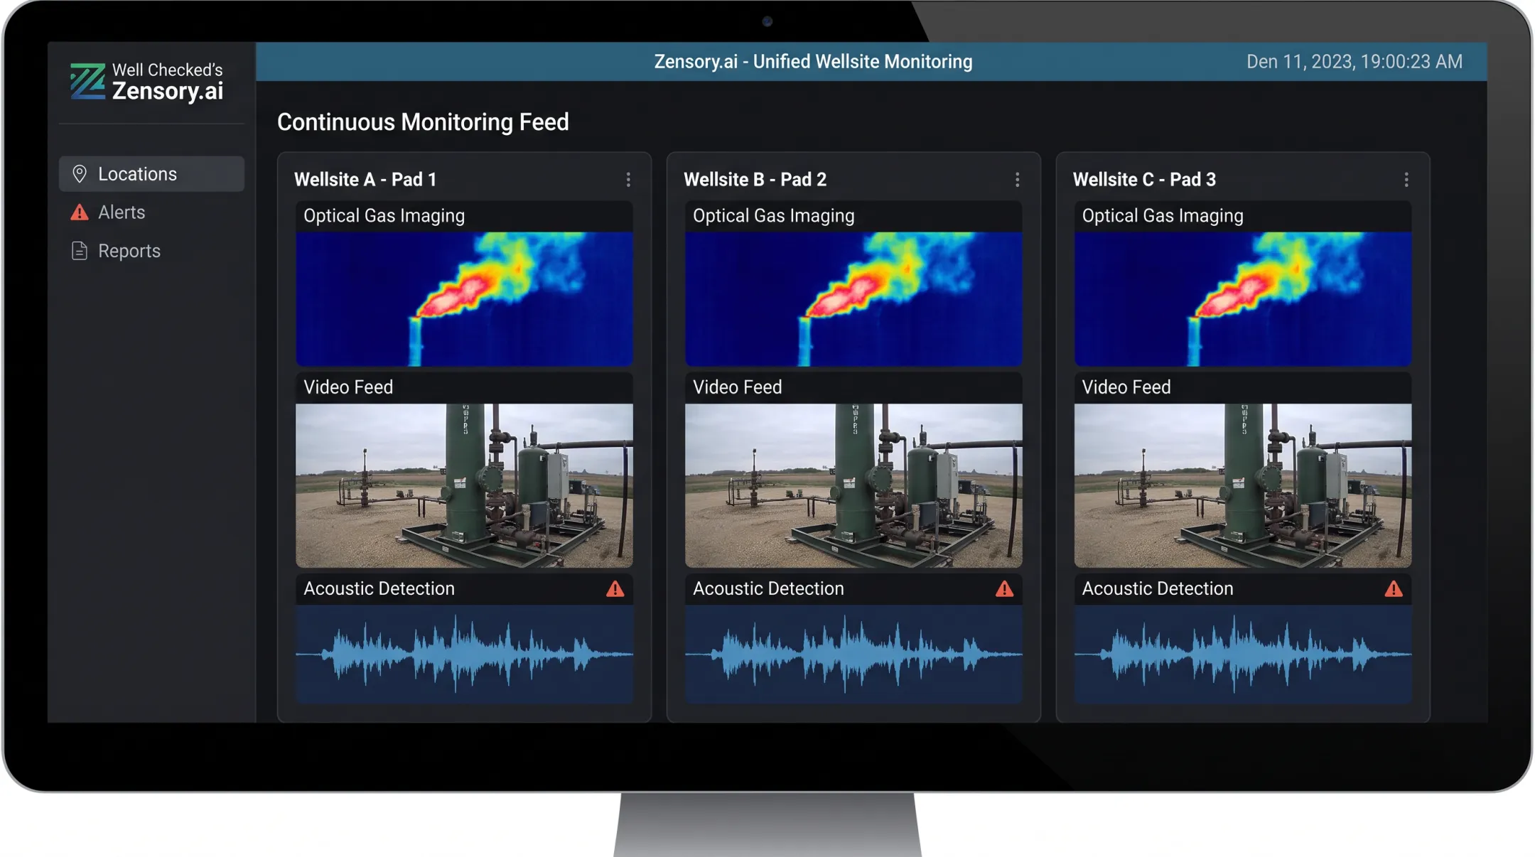The width and height of the screenshot is (1535, 857).
Task: Click the Reports document icon
Action: tap(80, 251)
